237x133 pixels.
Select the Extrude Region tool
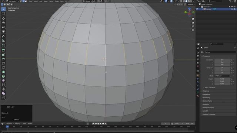[3, 50]
